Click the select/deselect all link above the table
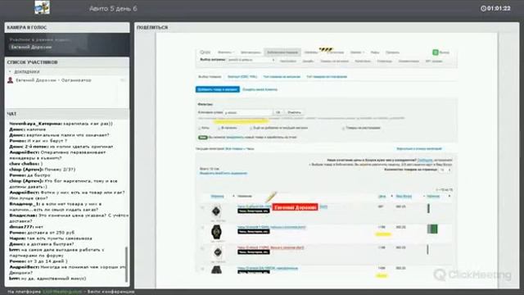The height and width of the screenshot is (295, 524). coord(224,173)
